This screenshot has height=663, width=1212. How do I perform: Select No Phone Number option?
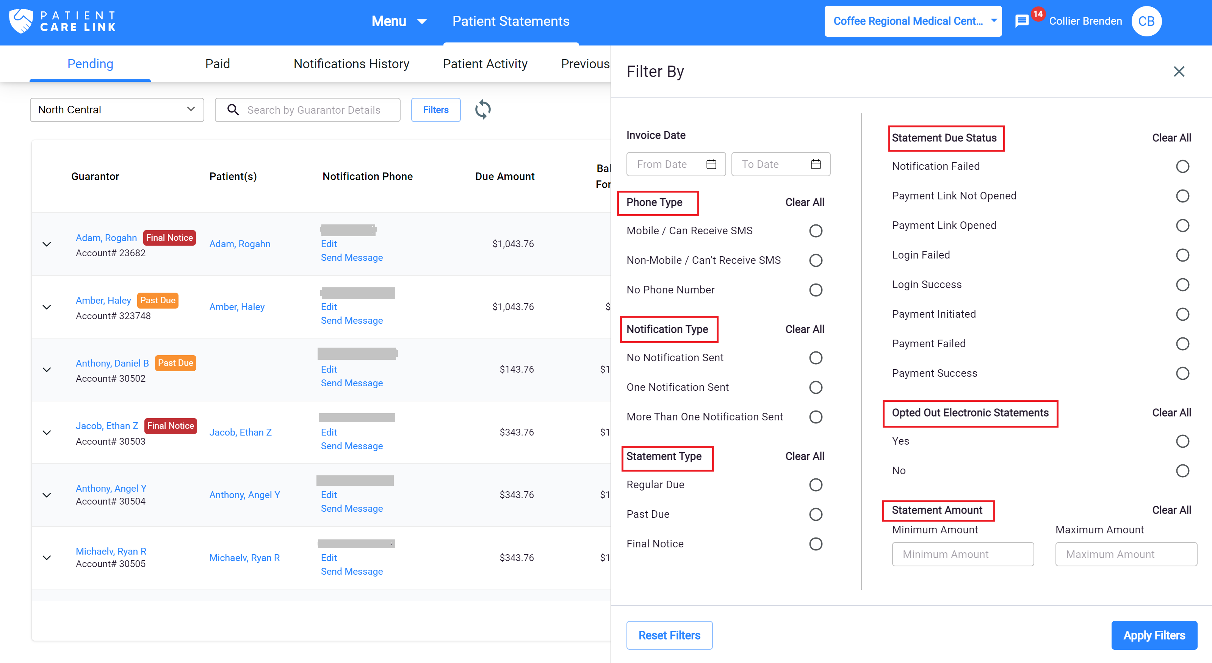coord(815,290)
